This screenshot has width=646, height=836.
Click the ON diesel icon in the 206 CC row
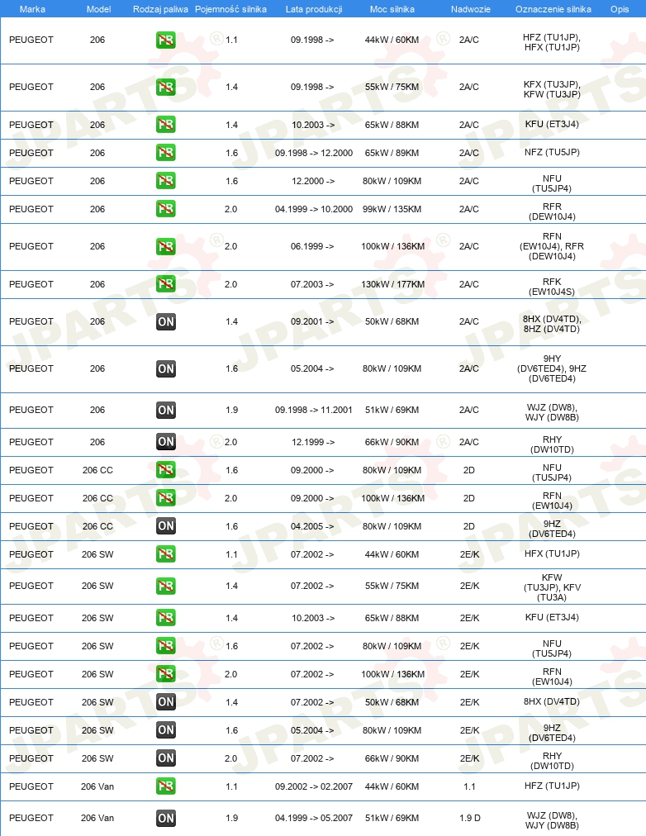pyautogui.click(x=166, y=526)
